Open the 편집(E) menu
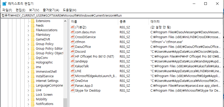 click(21, 10)
